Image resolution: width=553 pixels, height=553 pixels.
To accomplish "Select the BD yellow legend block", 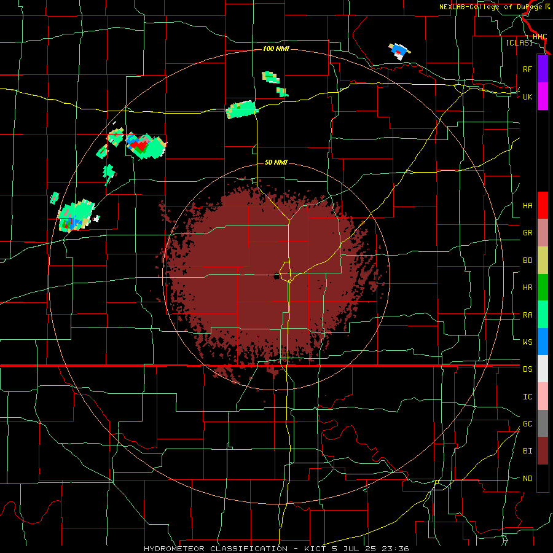I will (543, 260).
